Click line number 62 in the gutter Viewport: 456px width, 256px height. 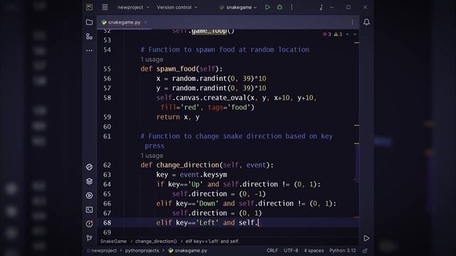(x=107, y=165)
